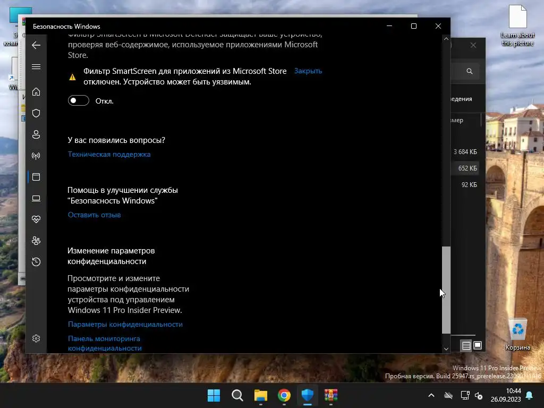
Task: Select large icons view in background window
Action: click(x=478, y=345)
